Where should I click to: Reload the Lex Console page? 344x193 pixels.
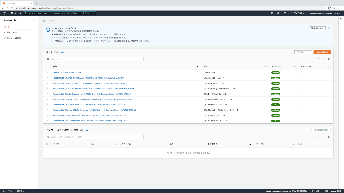(x=12, y=8)
